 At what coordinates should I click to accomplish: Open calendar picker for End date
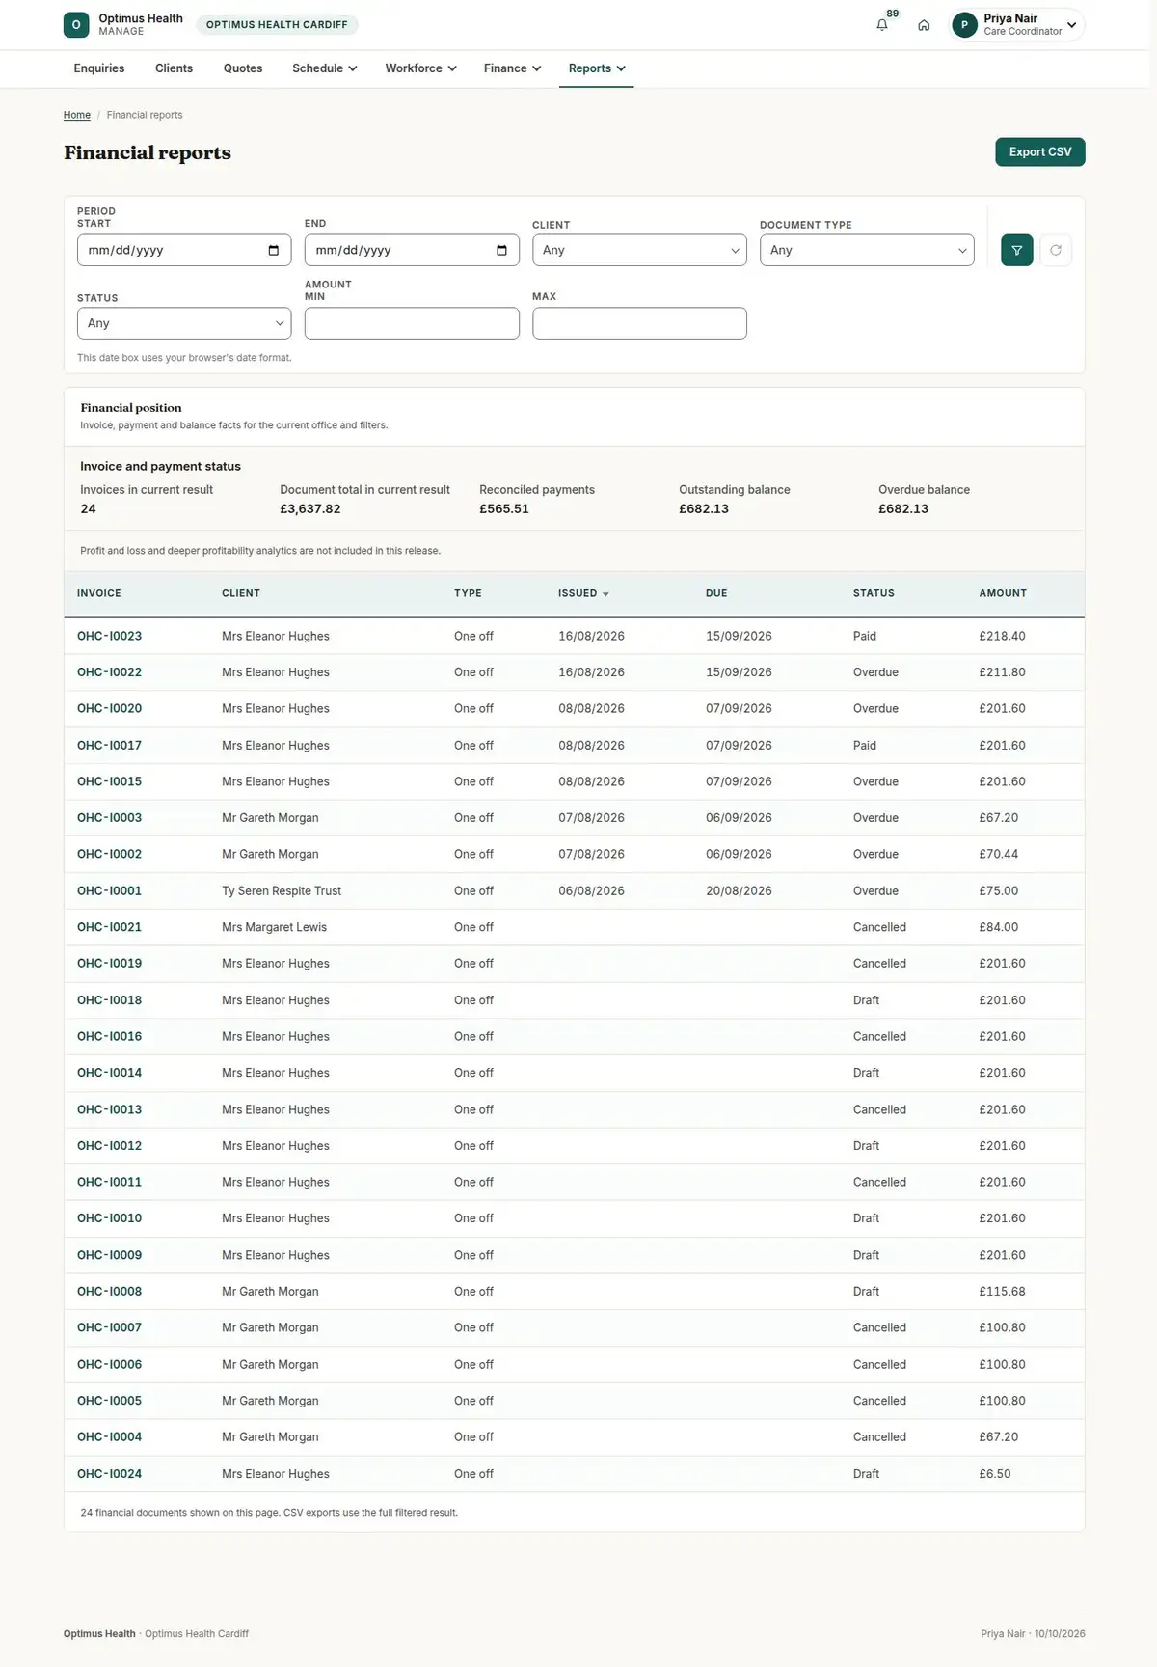point(501,251)
